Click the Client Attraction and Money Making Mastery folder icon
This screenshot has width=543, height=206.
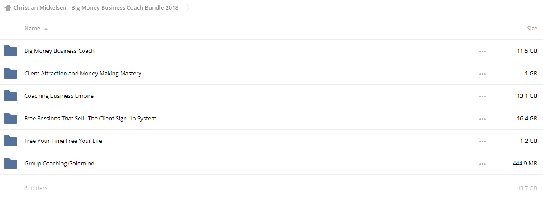pyautogui.click(x=11, y=73)
